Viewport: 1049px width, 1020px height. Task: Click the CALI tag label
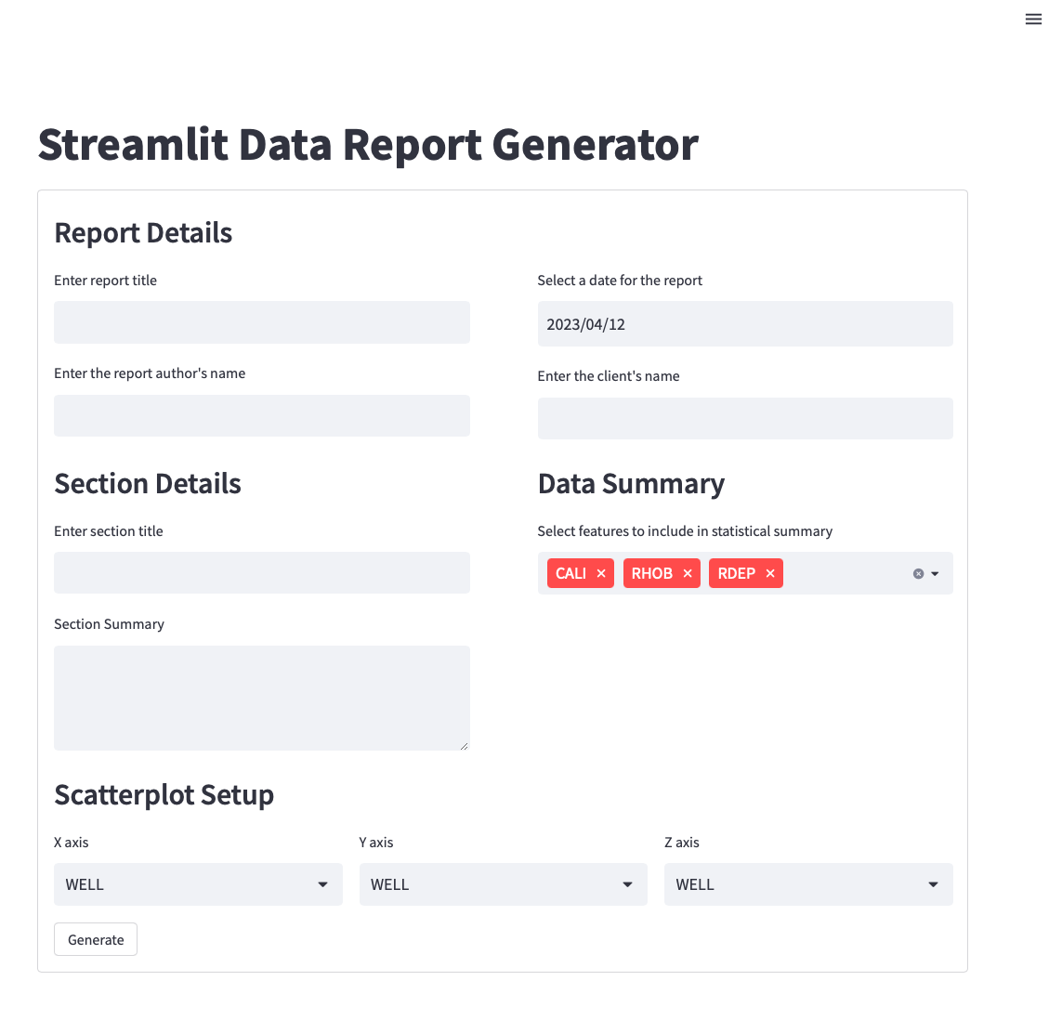[570, 574]
